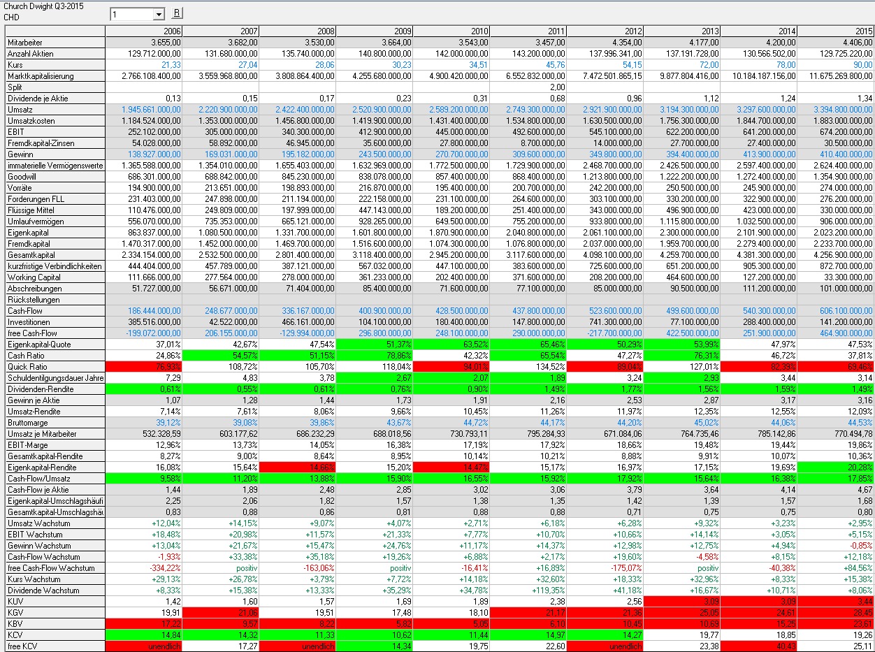
Task: Click into the combo box field showing 1
Action: 131,14
